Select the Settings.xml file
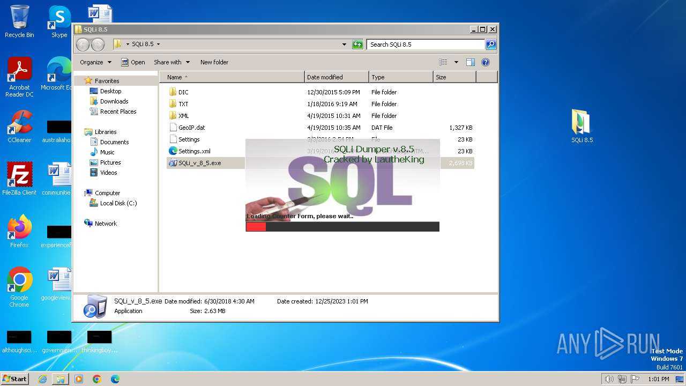 [x=194, y=151]
